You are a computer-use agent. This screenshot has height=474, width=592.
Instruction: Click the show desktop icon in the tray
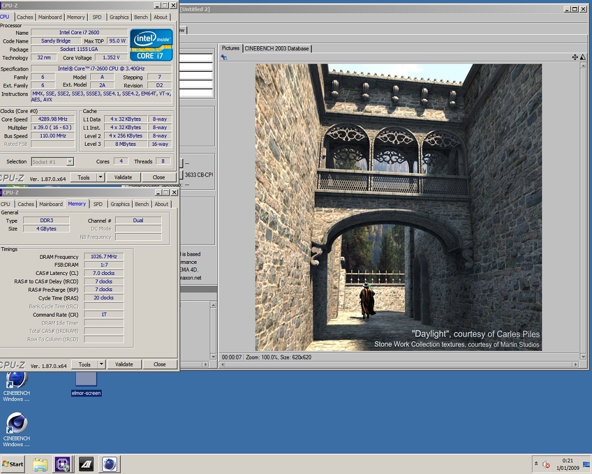[586, 464]
